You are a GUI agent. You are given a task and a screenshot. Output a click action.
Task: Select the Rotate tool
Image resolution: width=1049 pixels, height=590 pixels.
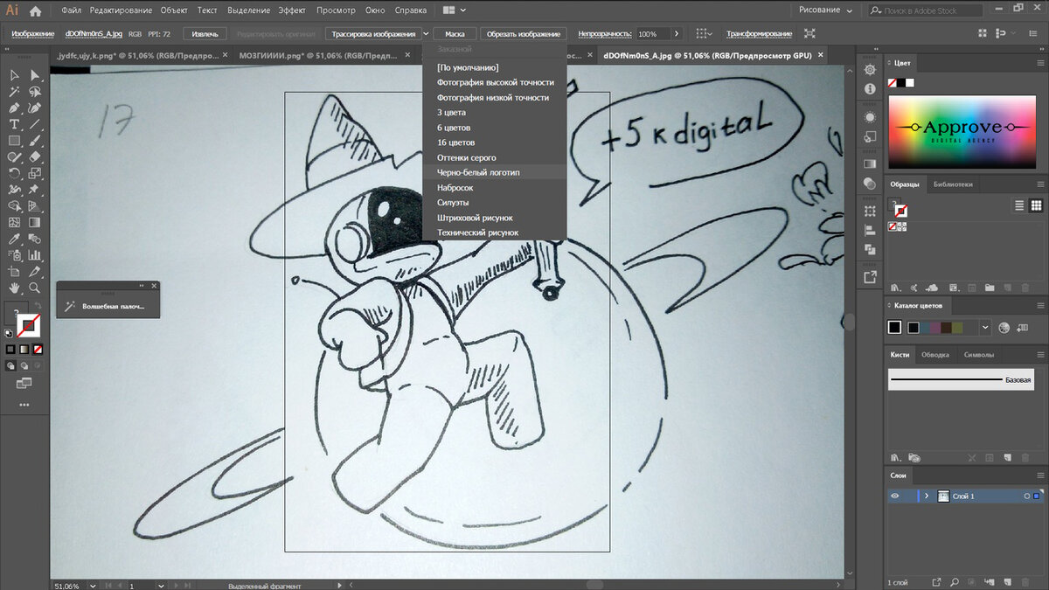(x=14, y=173)
